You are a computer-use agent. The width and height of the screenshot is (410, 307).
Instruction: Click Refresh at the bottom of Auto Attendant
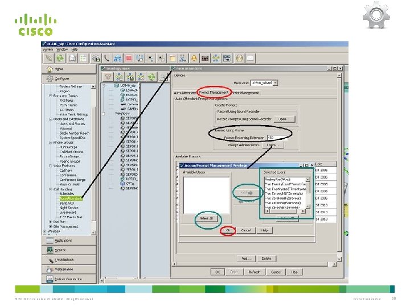[x=255, y=272]
